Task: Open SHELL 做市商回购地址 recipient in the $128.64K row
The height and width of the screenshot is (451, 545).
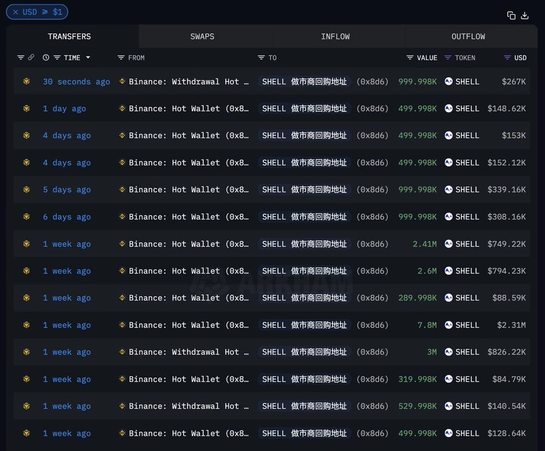Action: [x=305, y=433]
